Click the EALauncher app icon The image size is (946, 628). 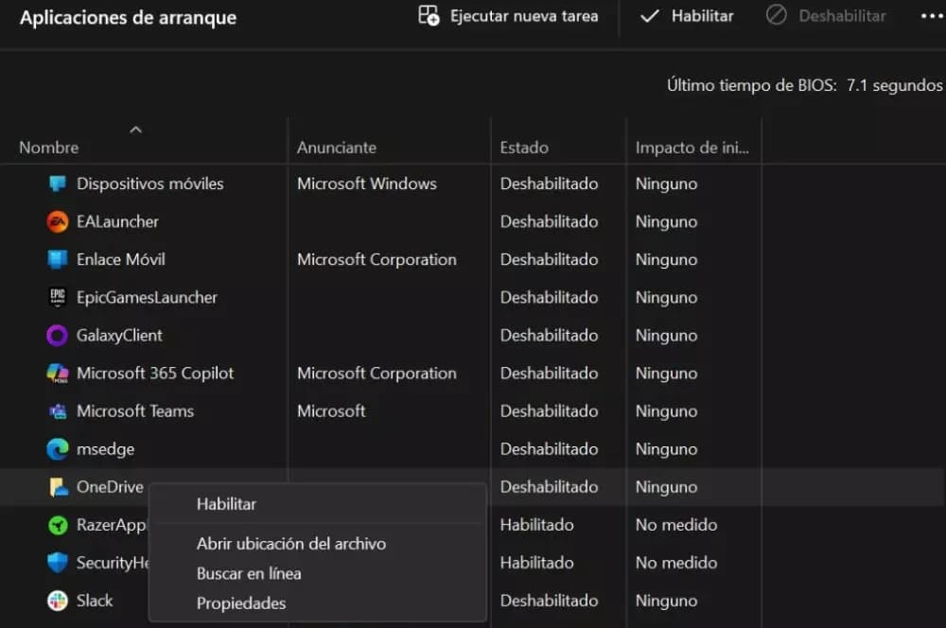click(58, 222)
